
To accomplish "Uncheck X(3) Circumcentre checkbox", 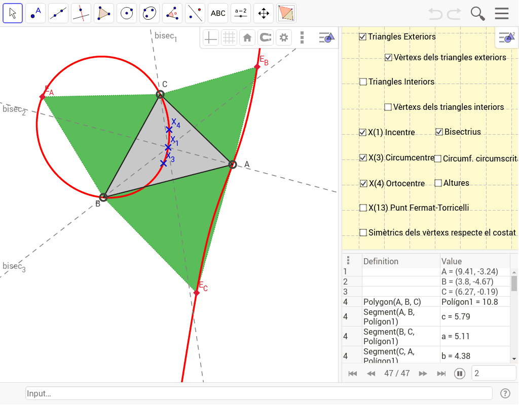I will coord(363,158).
